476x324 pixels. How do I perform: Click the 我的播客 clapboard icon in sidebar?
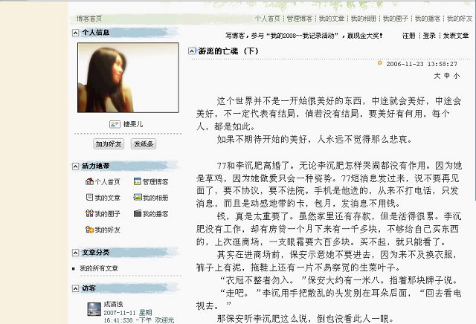pos(138,213)
